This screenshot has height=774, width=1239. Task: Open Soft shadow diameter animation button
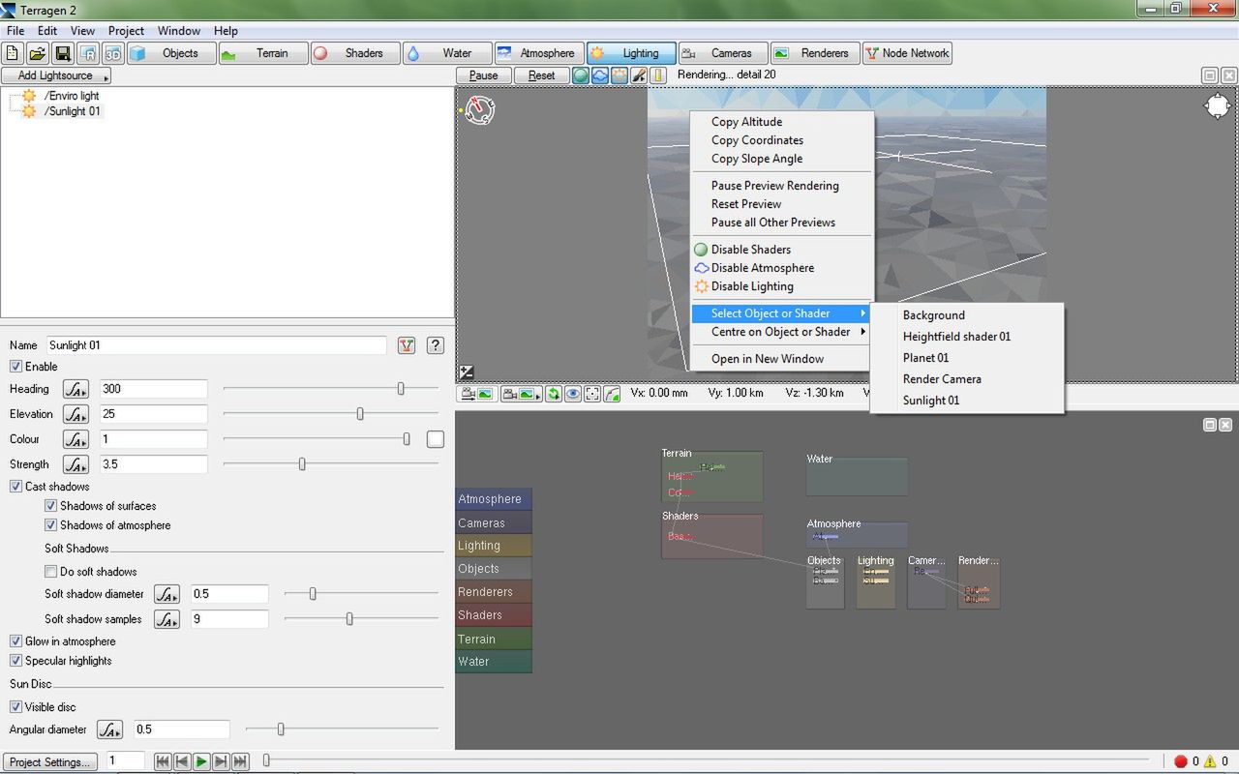(x=166, y=594)
